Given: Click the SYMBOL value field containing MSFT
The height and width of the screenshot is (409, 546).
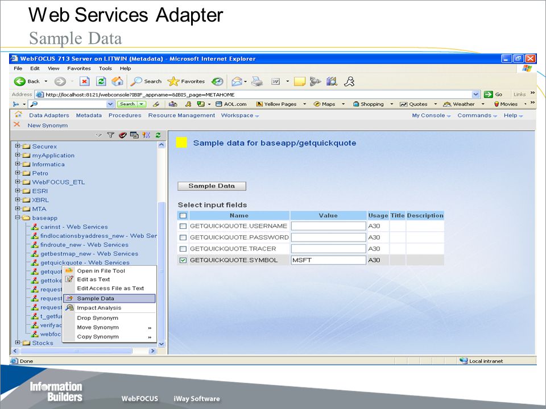Looking at the screenshot, I should coord(328,260).
